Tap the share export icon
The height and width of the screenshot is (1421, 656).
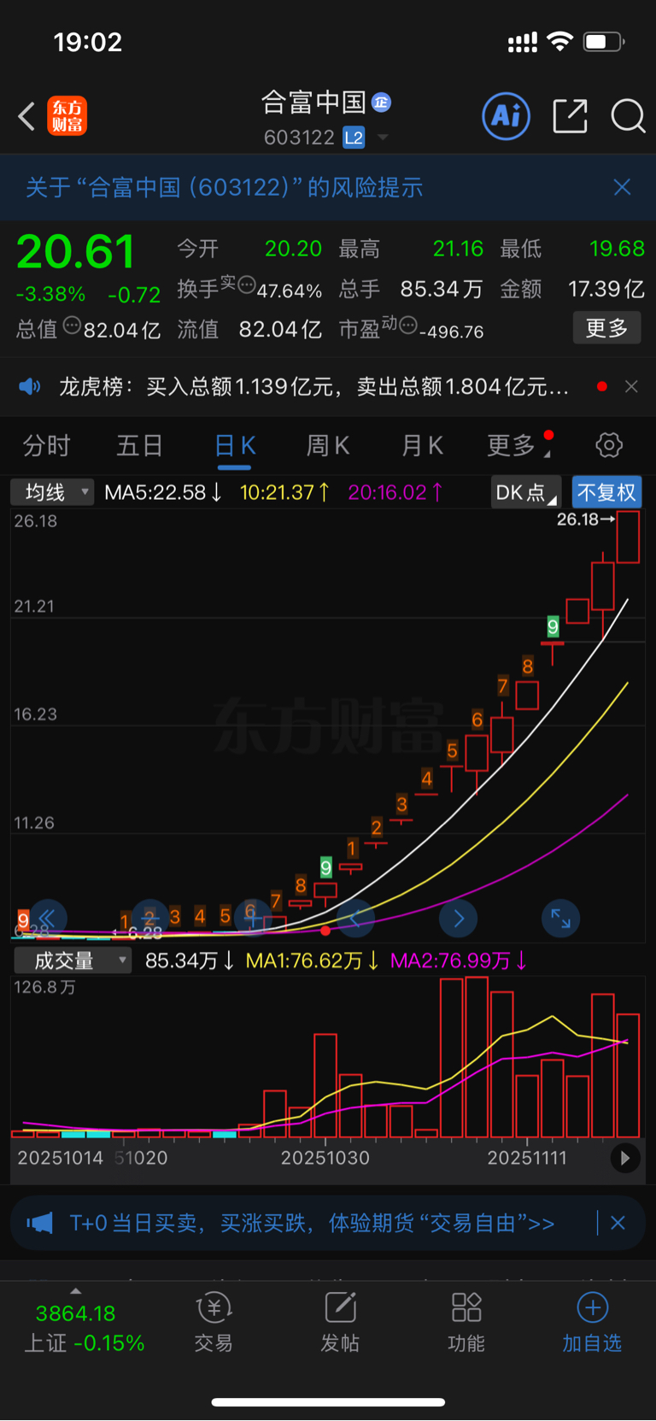click(x=570, y=115)
